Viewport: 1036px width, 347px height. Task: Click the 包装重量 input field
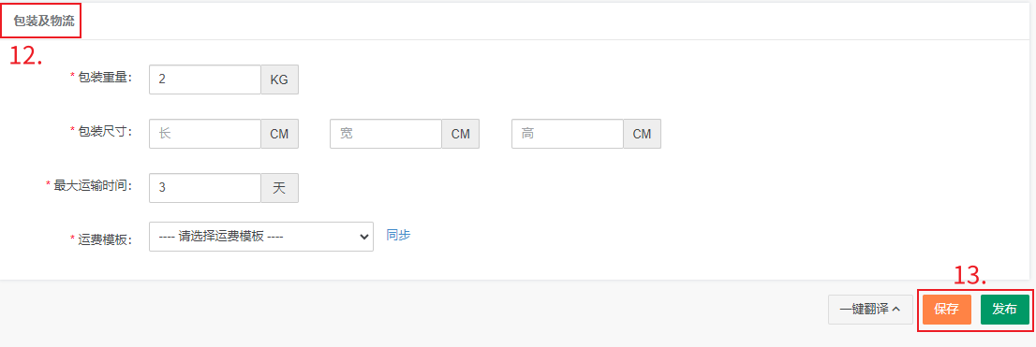(x=205, y=80)
